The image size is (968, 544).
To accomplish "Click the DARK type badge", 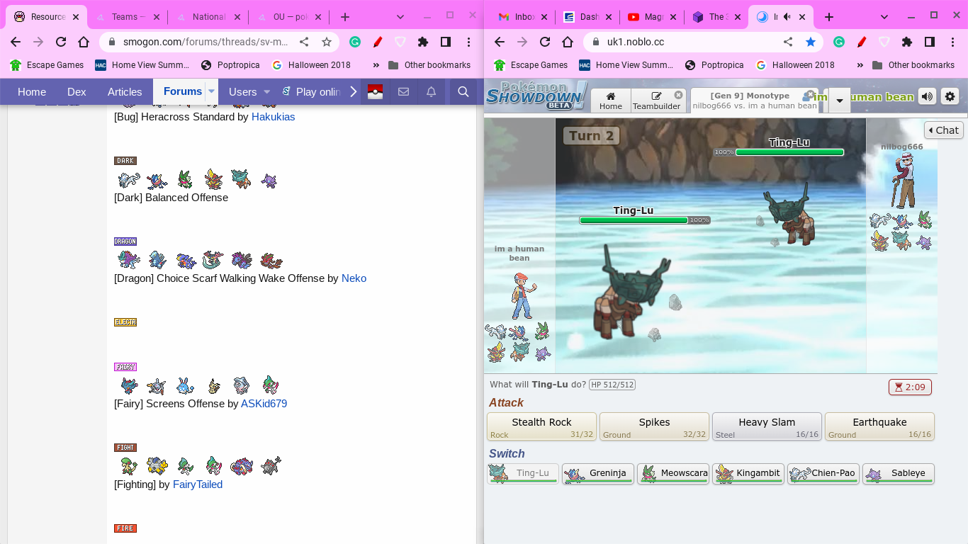I will click(125, 161).
